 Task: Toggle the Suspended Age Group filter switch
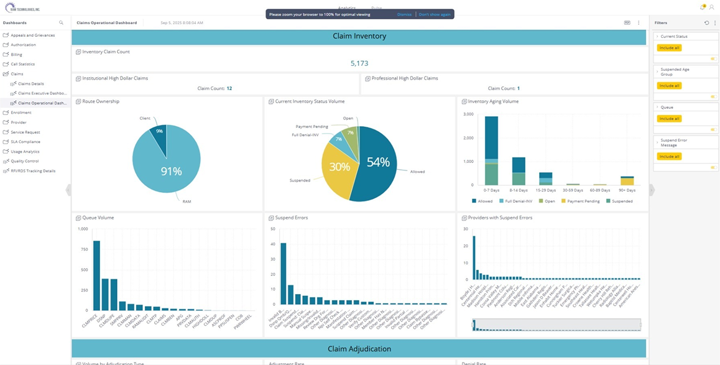coord(713,97)
